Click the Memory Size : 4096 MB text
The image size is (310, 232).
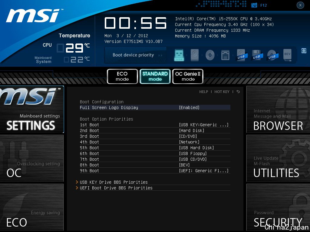pos(200,36)
